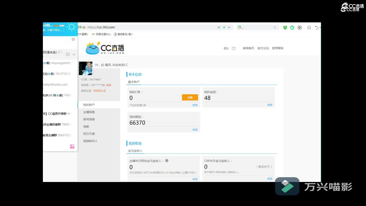This screenshot has height=206, width=366.
Task: Click the arrow icon on 李永生 row
Action: (73, 54)
